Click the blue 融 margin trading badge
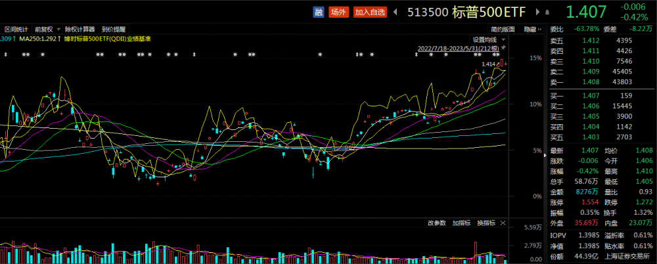657x264 pixels. tap(318, 12)
